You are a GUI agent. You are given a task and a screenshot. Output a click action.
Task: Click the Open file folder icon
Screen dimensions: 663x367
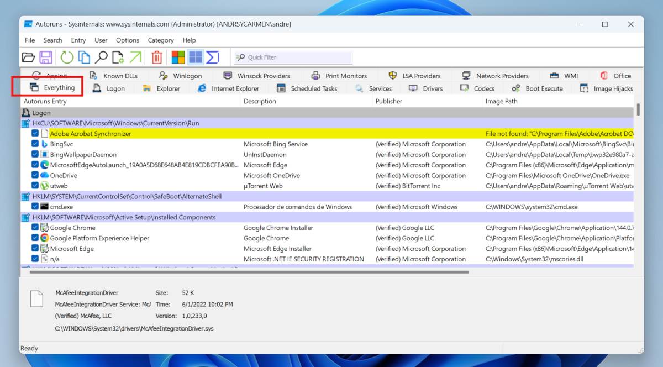pos(28,57)
